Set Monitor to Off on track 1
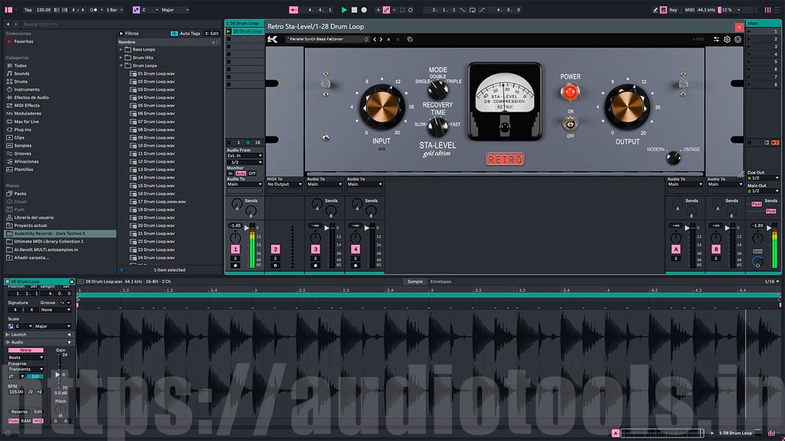The width and height of the screenshot is (785, 441). (x=252, y=173)
